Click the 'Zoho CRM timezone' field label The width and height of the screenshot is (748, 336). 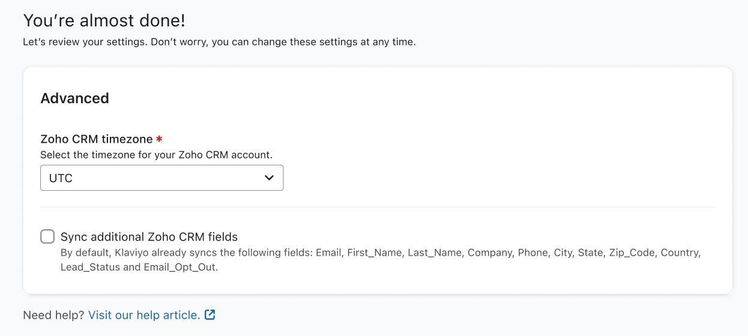click(x=96, y=139)
